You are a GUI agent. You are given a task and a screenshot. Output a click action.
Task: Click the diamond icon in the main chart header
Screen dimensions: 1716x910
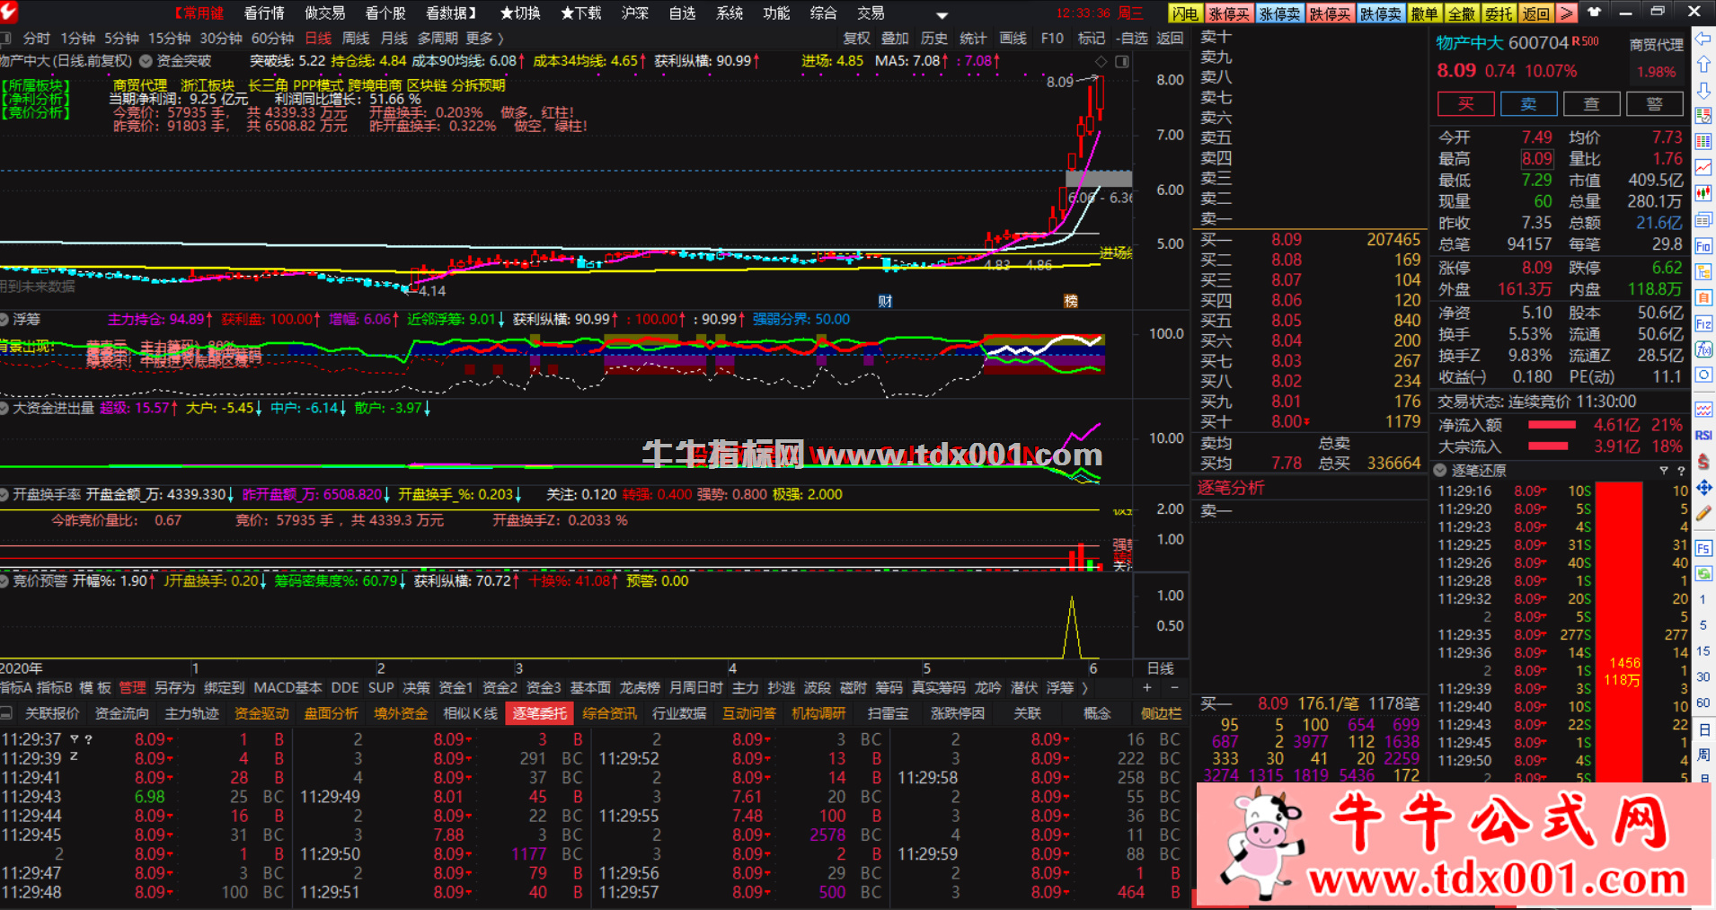(x=1101, y=61)
